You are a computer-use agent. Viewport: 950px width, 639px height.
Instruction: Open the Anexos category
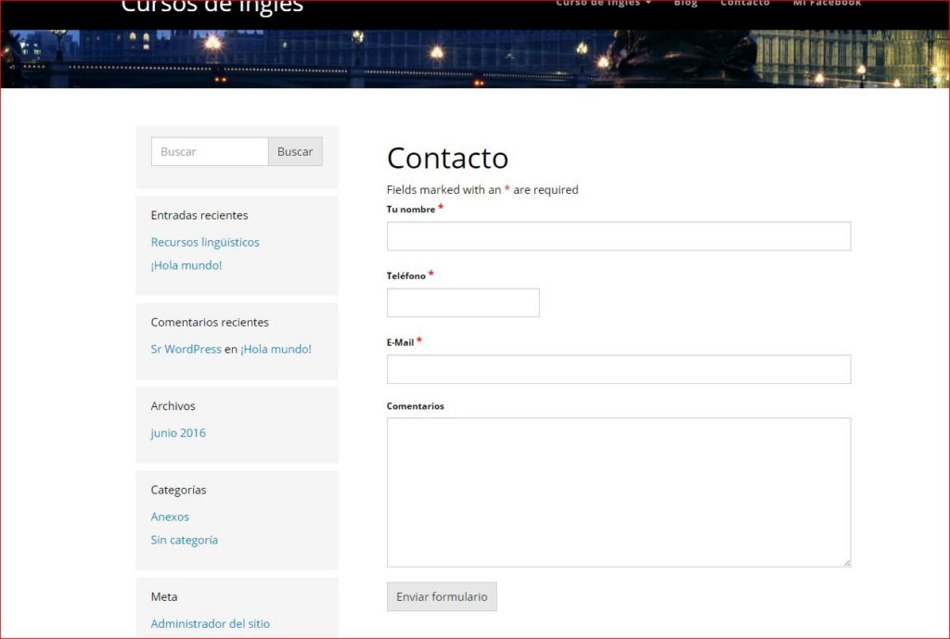click(x=170, y=517)
